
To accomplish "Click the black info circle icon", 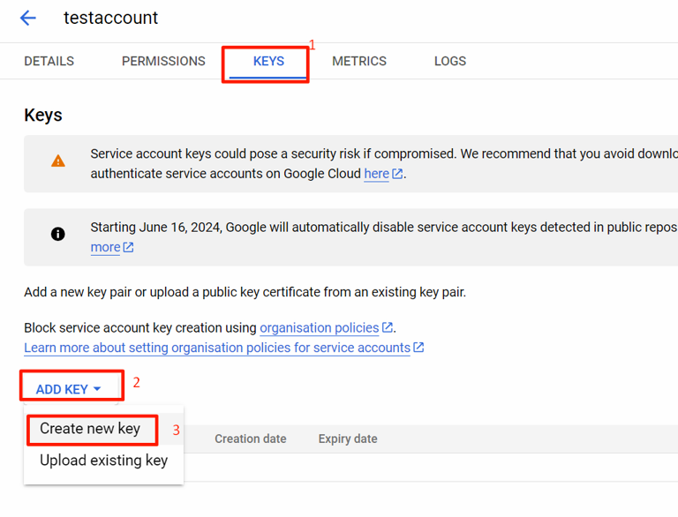I will 58,234.
